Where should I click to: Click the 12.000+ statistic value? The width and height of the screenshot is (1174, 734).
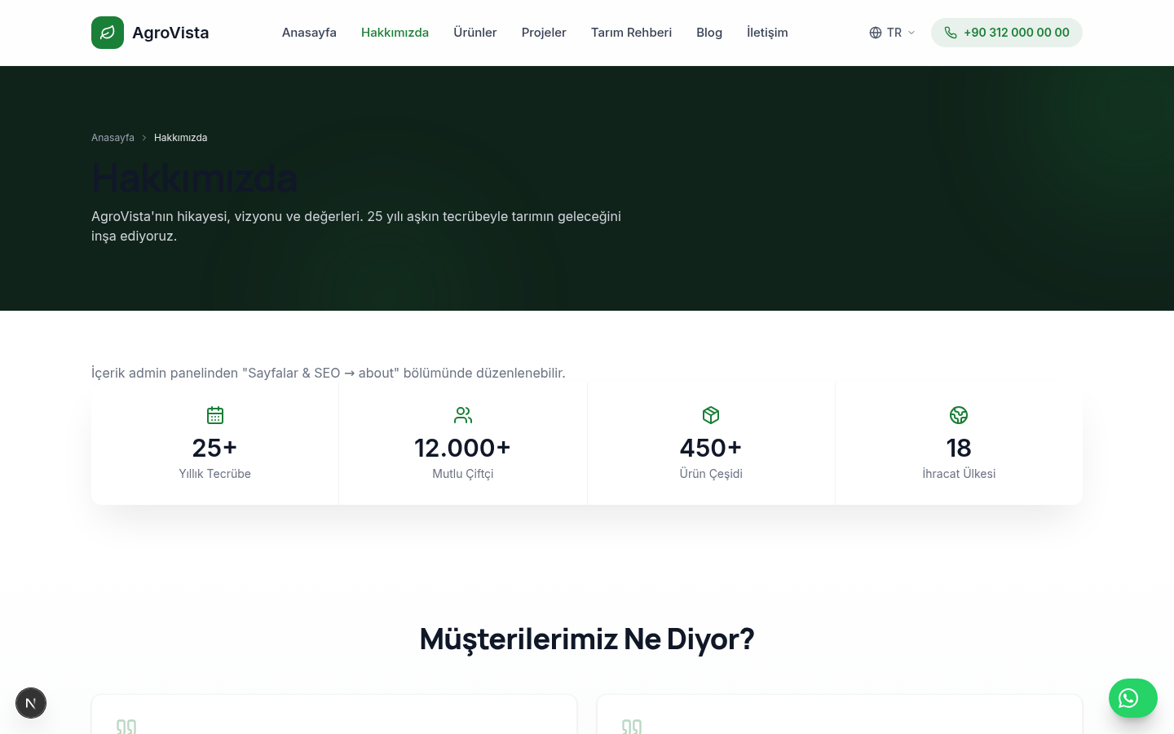tap(463, 448)
